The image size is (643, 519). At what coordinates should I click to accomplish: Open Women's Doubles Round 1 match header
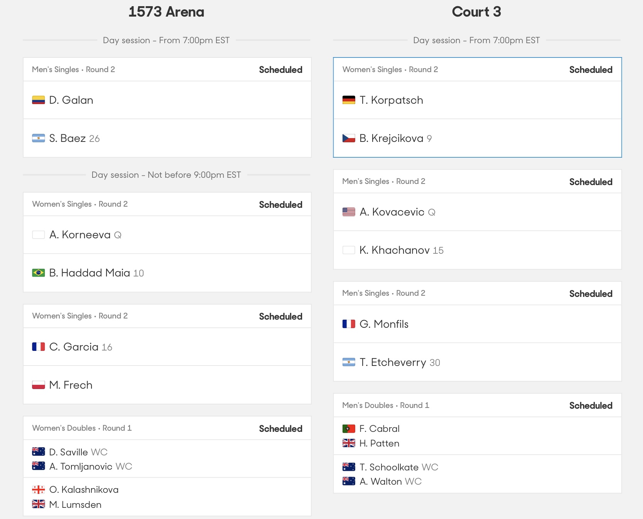[167, 428]
